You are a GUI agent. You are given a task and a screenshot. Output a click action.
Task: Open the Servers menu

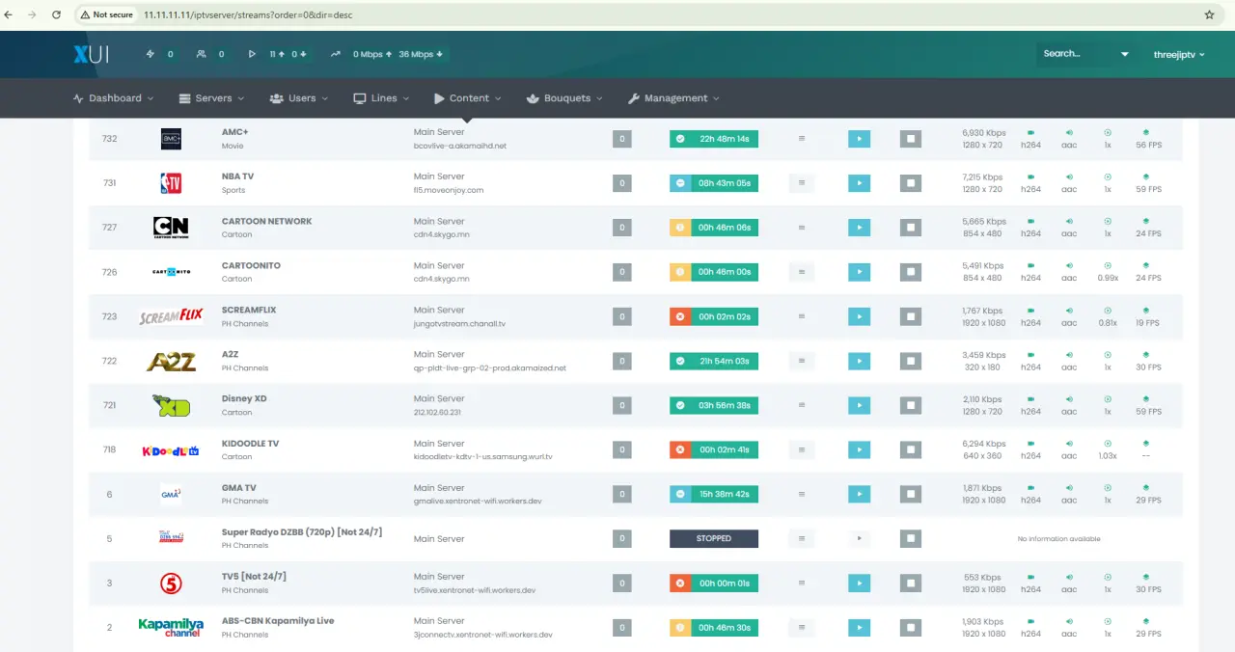pyautogui.click(x=211, y=98)
